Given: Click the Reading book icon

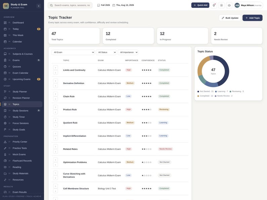Looking at the screenshot, I should (x=5, y=167).
